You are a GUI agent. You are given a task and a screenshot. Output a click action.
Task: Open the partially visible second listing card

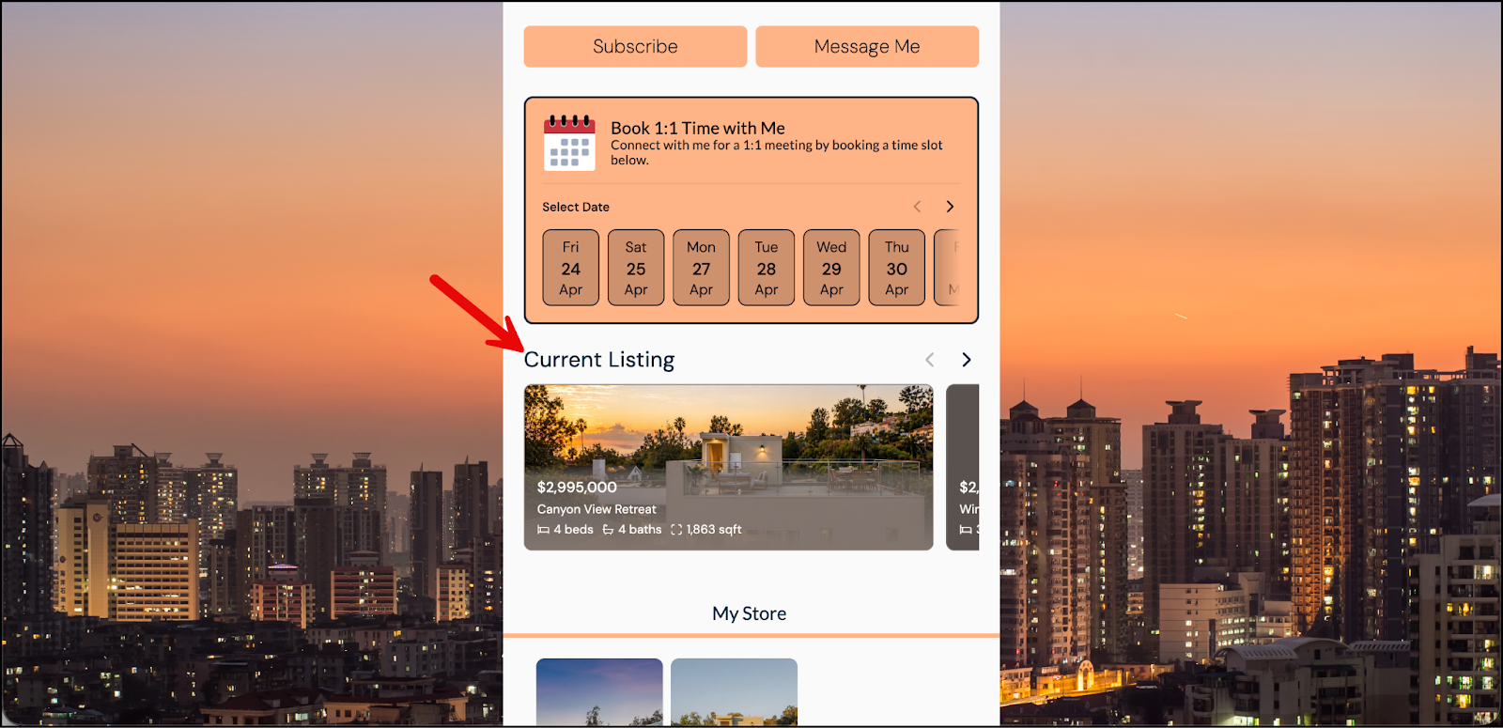tap(963, 467)
